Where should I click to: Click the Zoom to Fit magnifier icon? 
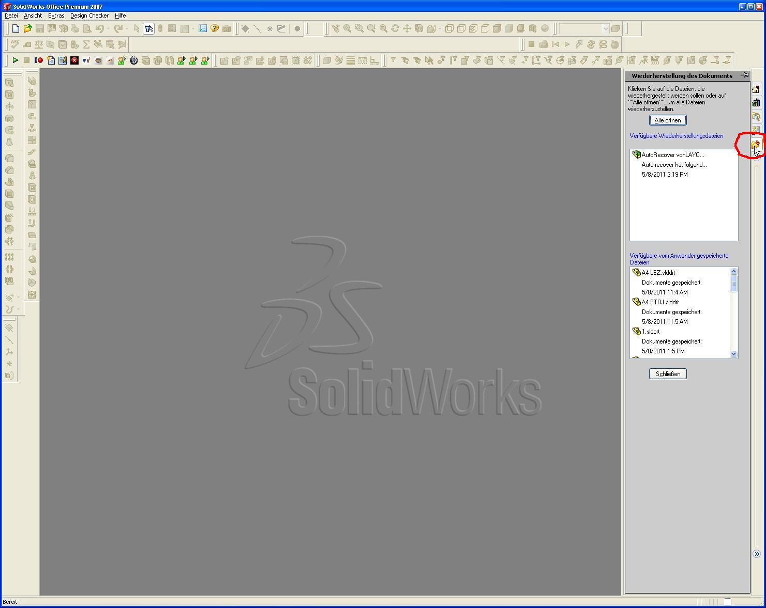coord(348,28)
